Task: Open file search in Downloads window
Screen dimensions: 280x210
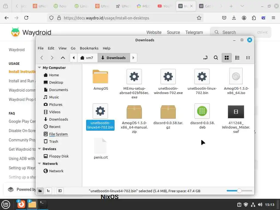Action: click(216, 58)
